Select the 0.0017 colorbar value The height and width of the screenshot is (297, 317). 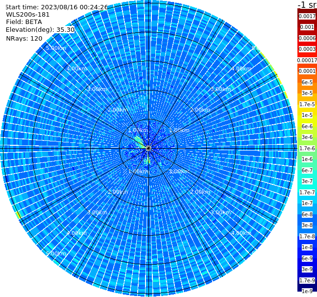307,16
